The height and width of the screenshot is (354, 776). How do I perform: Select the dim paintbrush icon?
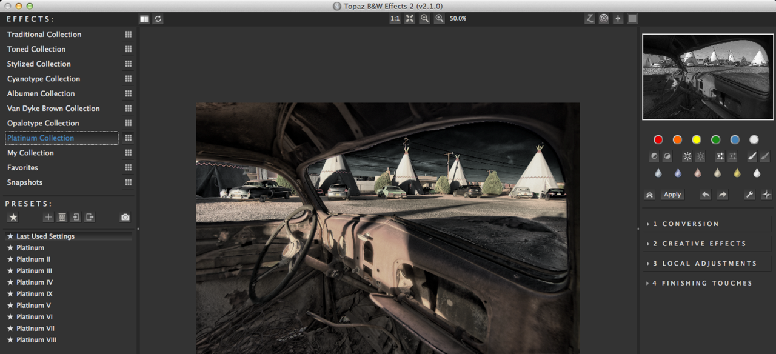pyautogui.click(x=764, y=156)
